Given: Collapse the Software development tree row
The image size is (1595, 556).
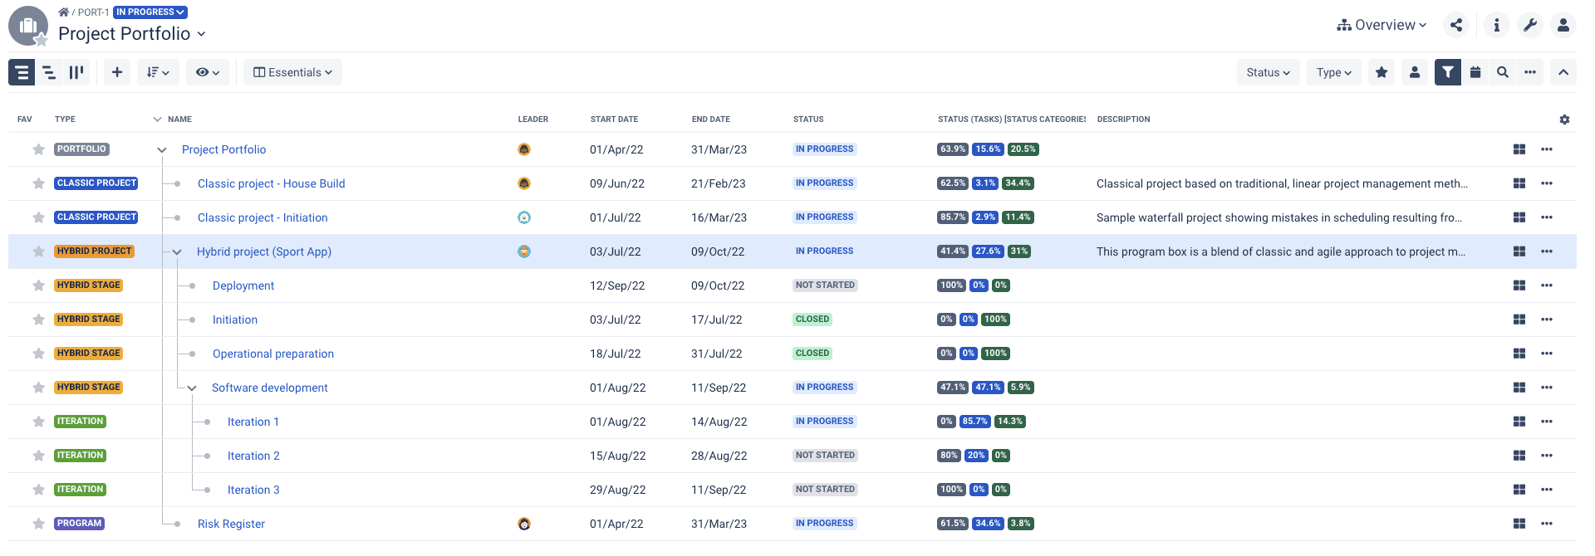Looking at the screenshot, I should pyautogui.click(x=192, y=388).
